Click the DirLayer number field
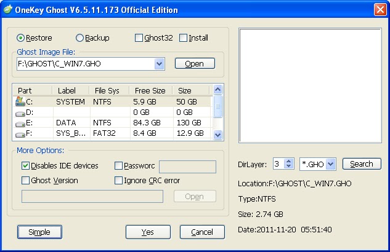The height and width of the screenshot is (252, 390). point(279,164)
